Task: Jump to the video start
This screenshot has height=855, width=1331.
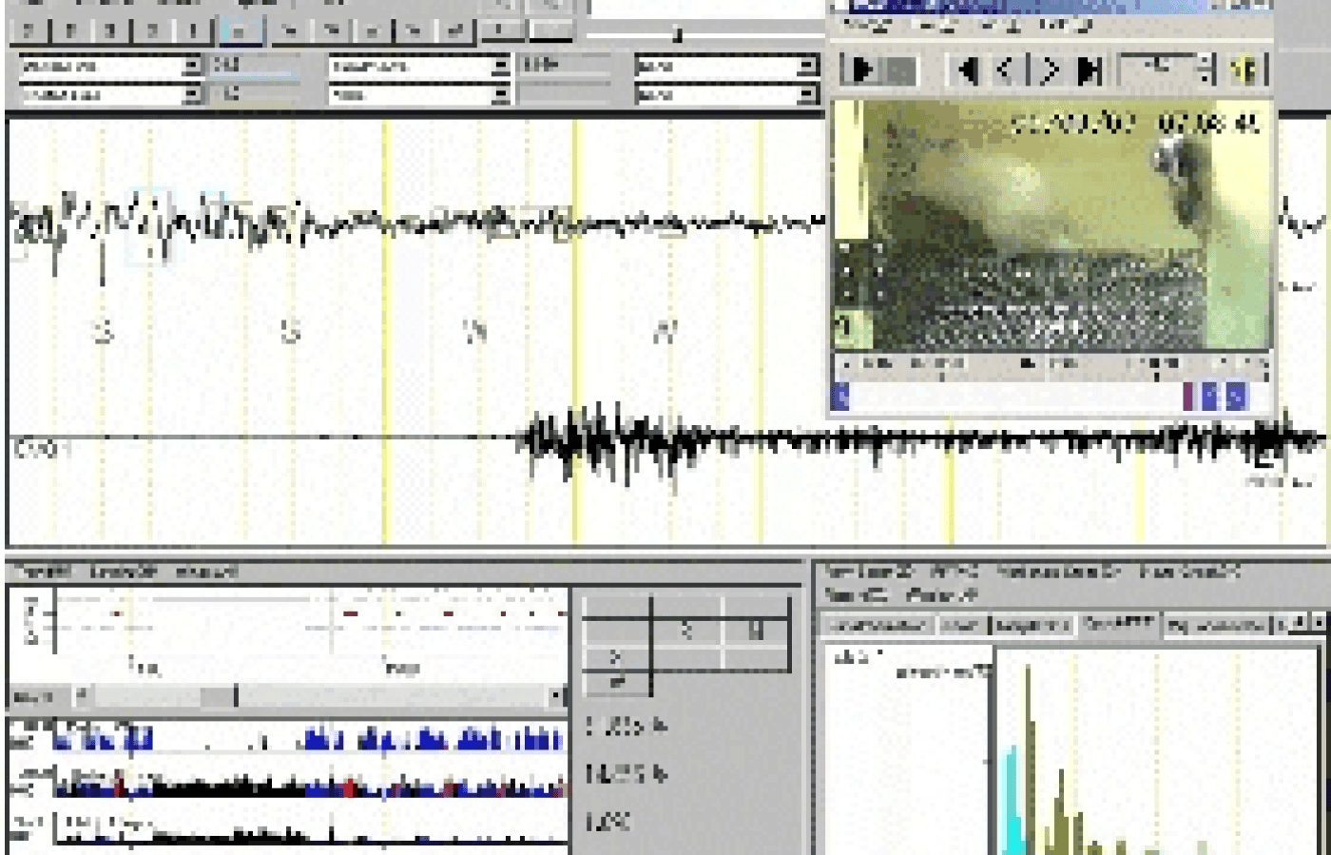Action: point(968,70)
